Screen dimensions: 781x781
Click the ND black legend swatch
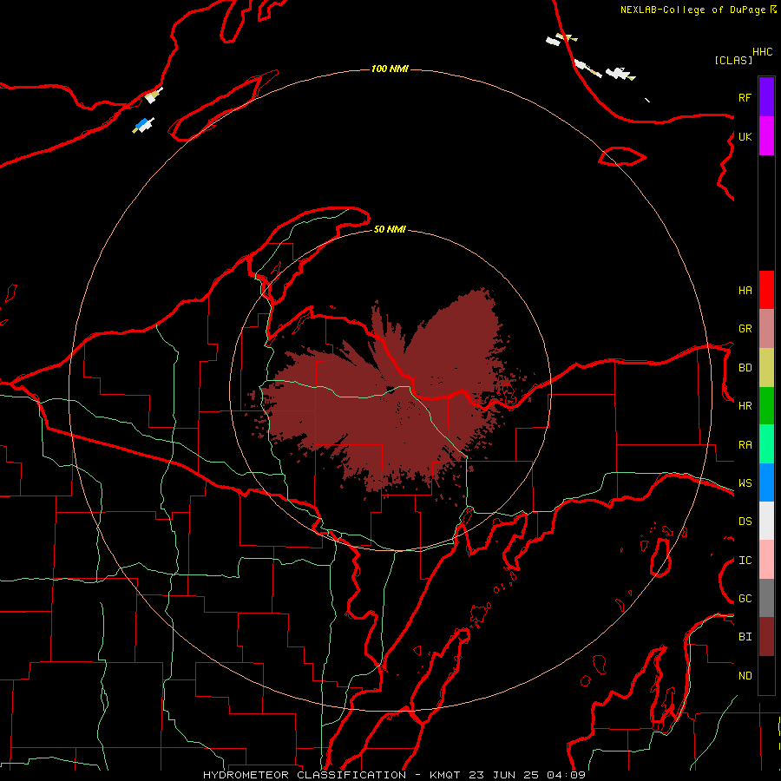click(766, 675)
